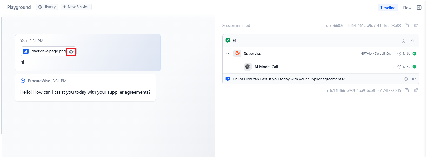
Task: Click the image file icon on overview-page.png
Action: pos(26,51)
